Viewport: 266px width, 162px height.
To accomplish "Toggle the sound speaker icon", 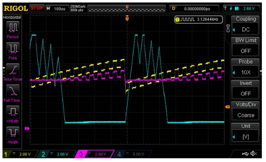I will click(x=254, y=154).
